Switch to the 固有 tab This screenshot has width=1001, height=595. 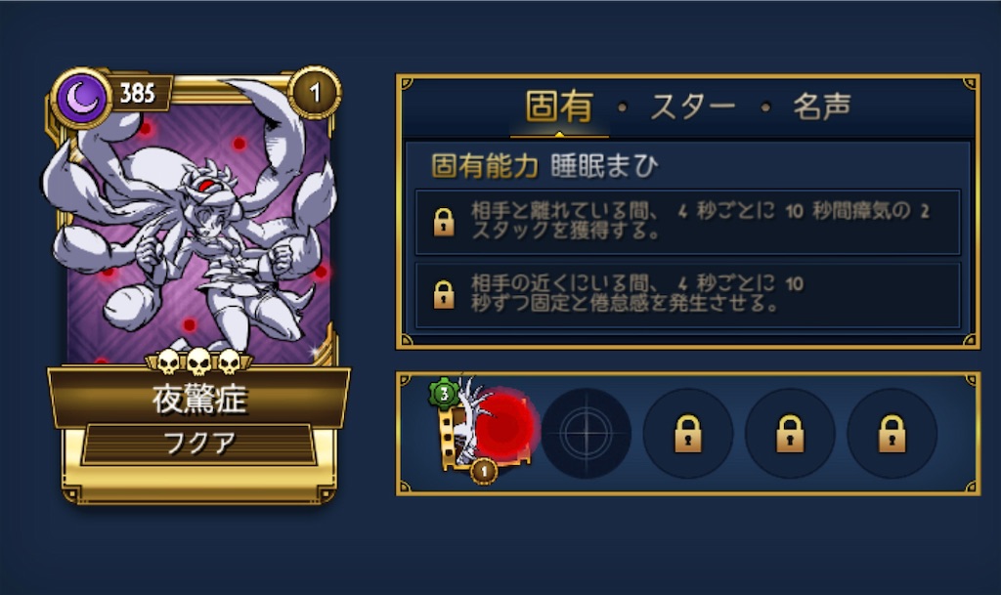click(x=559, y=106)
